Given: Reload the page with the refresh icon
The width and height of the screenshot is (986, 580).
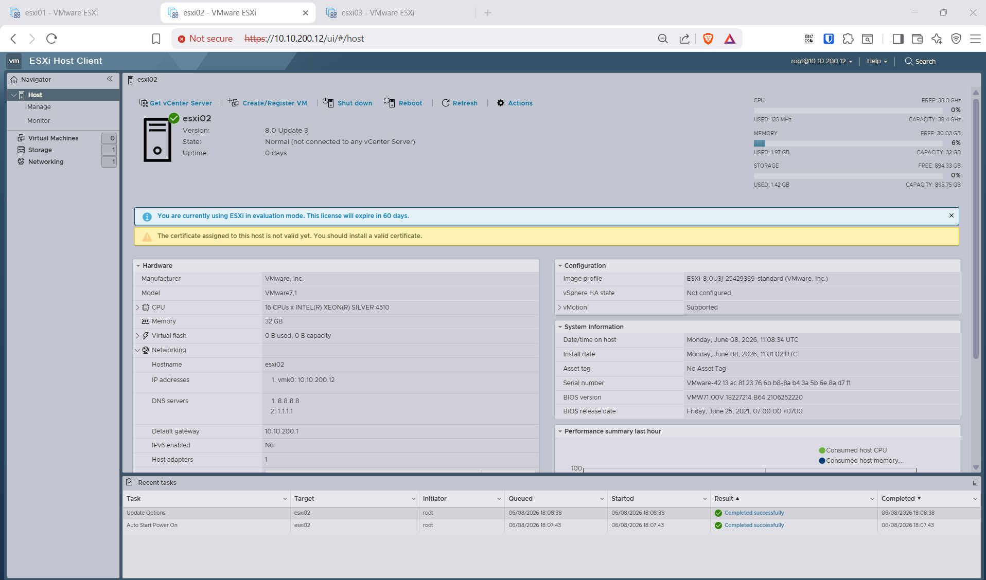Looking at the screenshot, I should pos(51,39).
